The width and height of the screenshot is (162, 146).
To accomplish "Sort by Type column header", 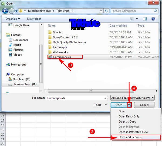I will 141,26.
